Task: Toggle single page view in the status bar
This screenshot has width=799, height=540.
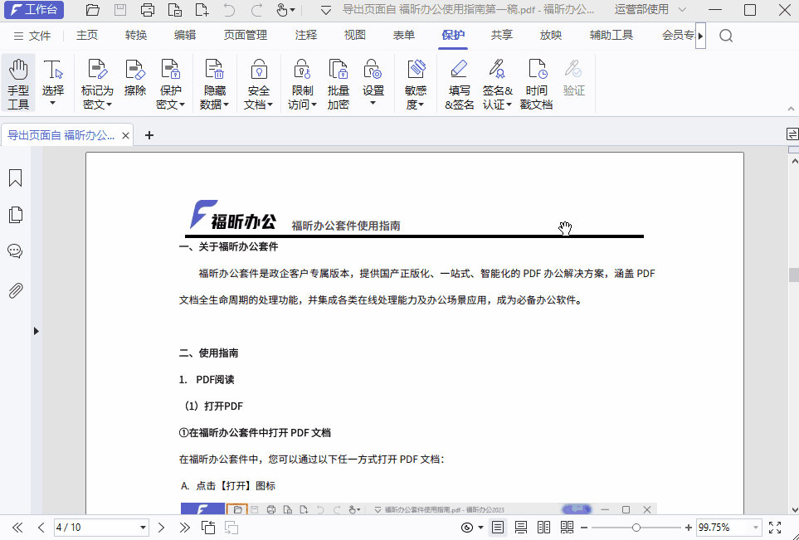Action: click(x=497, y=528)
